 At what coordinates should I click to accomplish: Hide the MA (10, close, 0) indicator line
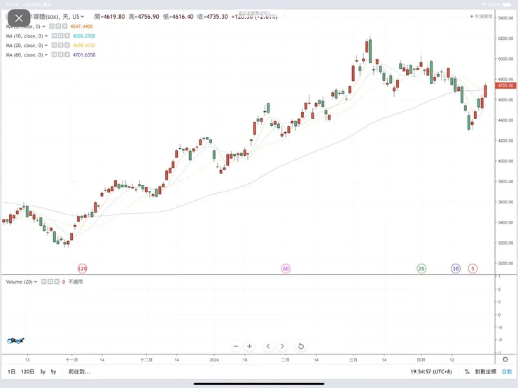click(x=54, y=36)
